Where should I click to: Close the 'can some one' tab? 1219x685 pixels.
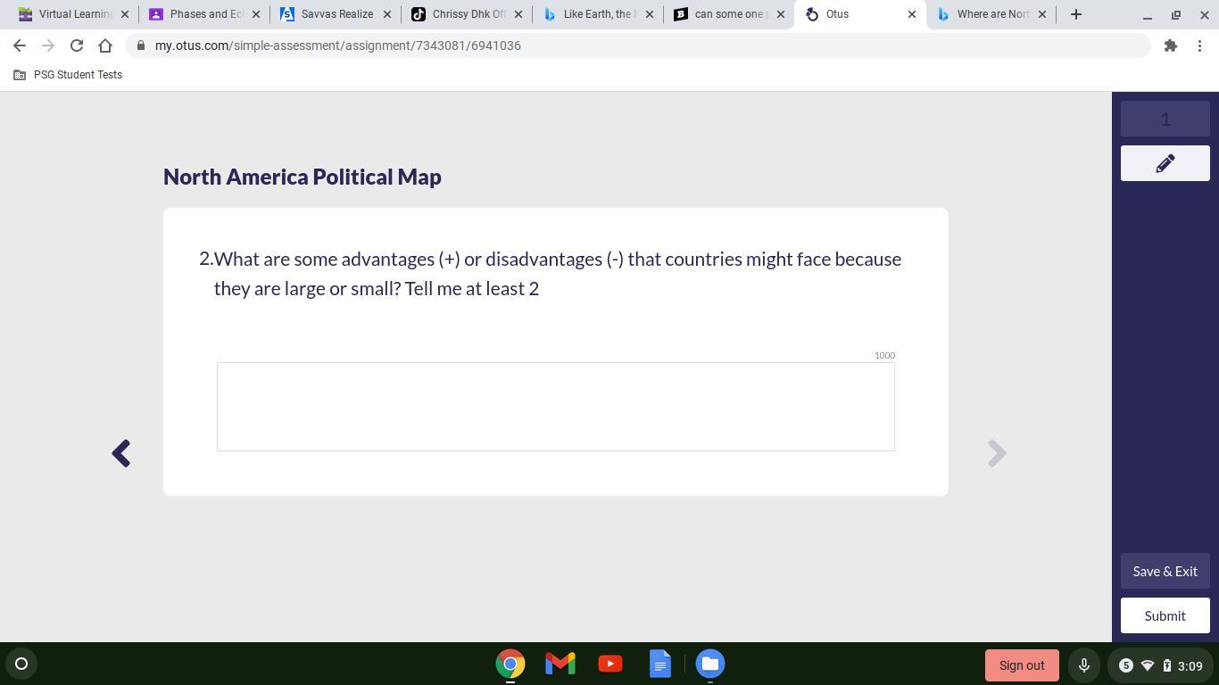pos(781,14)
